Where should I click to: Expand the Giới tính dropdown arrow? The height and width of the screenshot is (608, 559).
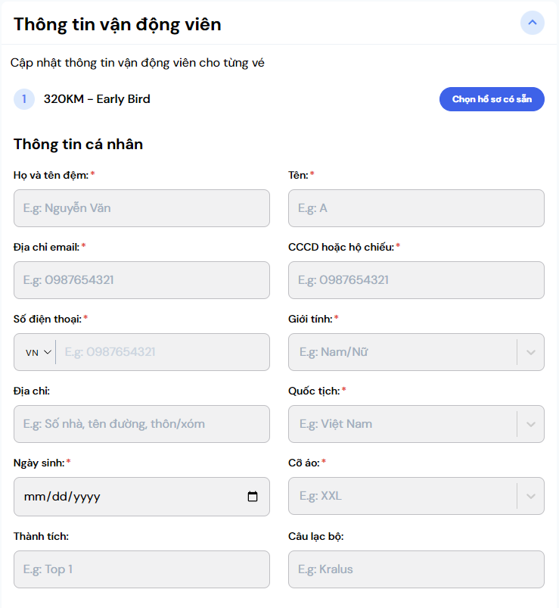pyautogui.click(x=530, y=352)
